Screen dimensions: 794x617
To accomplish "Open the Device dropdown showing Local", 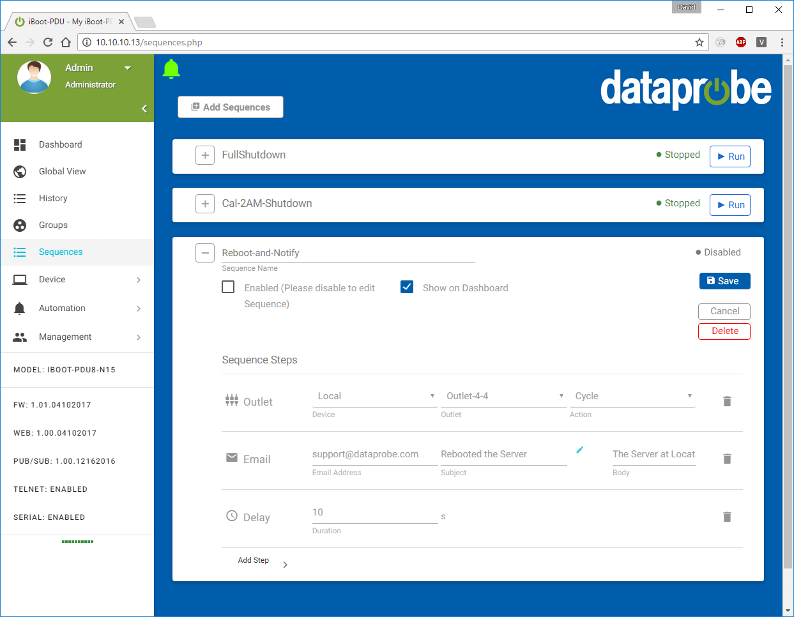I will (375, 396).
